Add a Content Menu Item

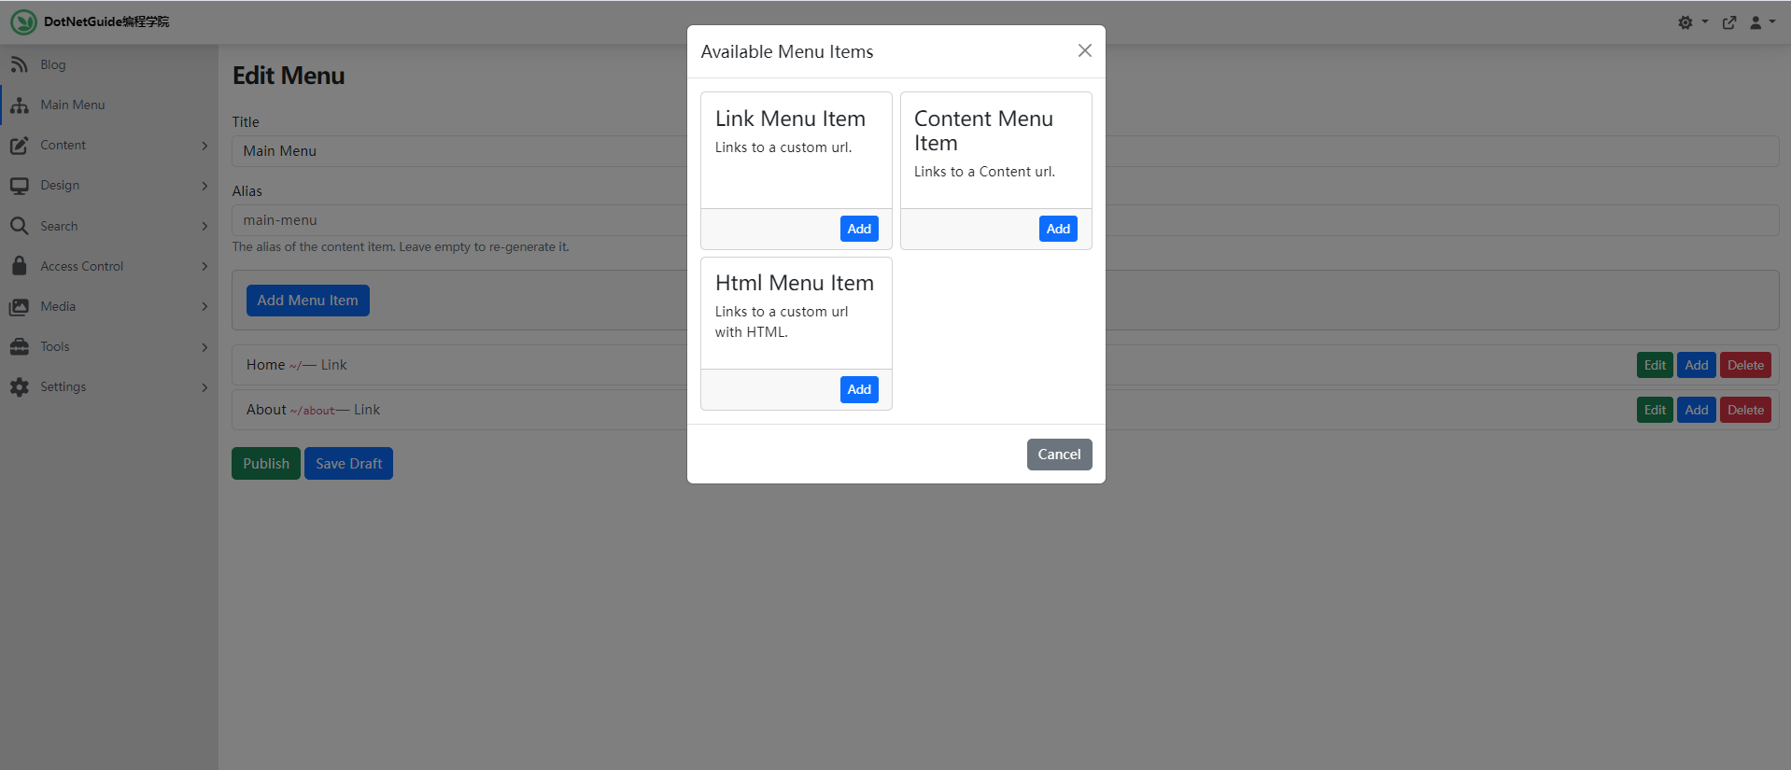point(1058,229)
